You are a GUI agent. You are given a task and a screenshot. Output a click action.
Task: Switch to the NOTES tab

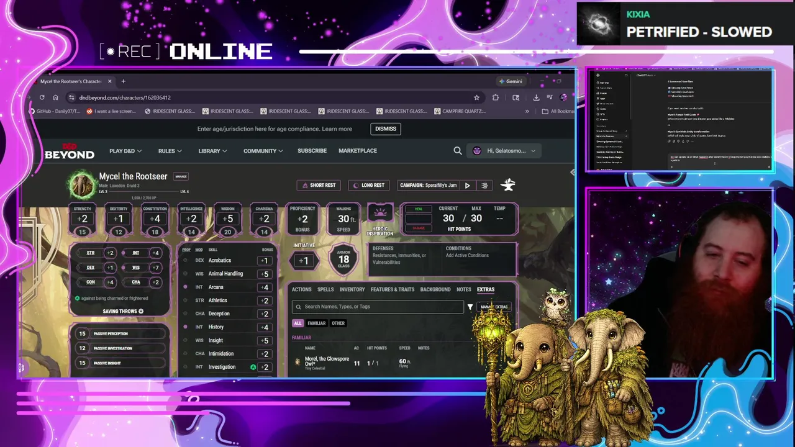[x=463, y=289]
